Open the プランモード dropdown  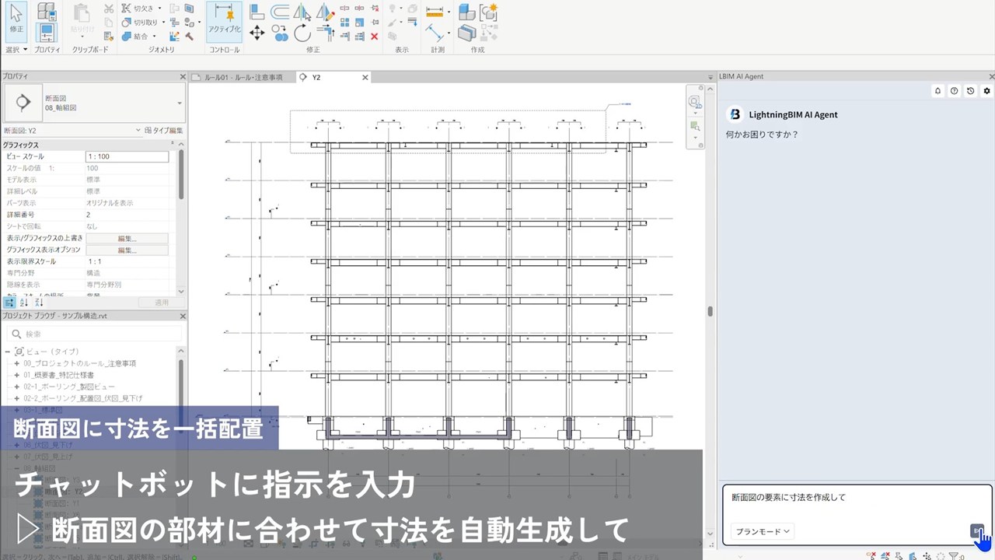coord(761,531)
